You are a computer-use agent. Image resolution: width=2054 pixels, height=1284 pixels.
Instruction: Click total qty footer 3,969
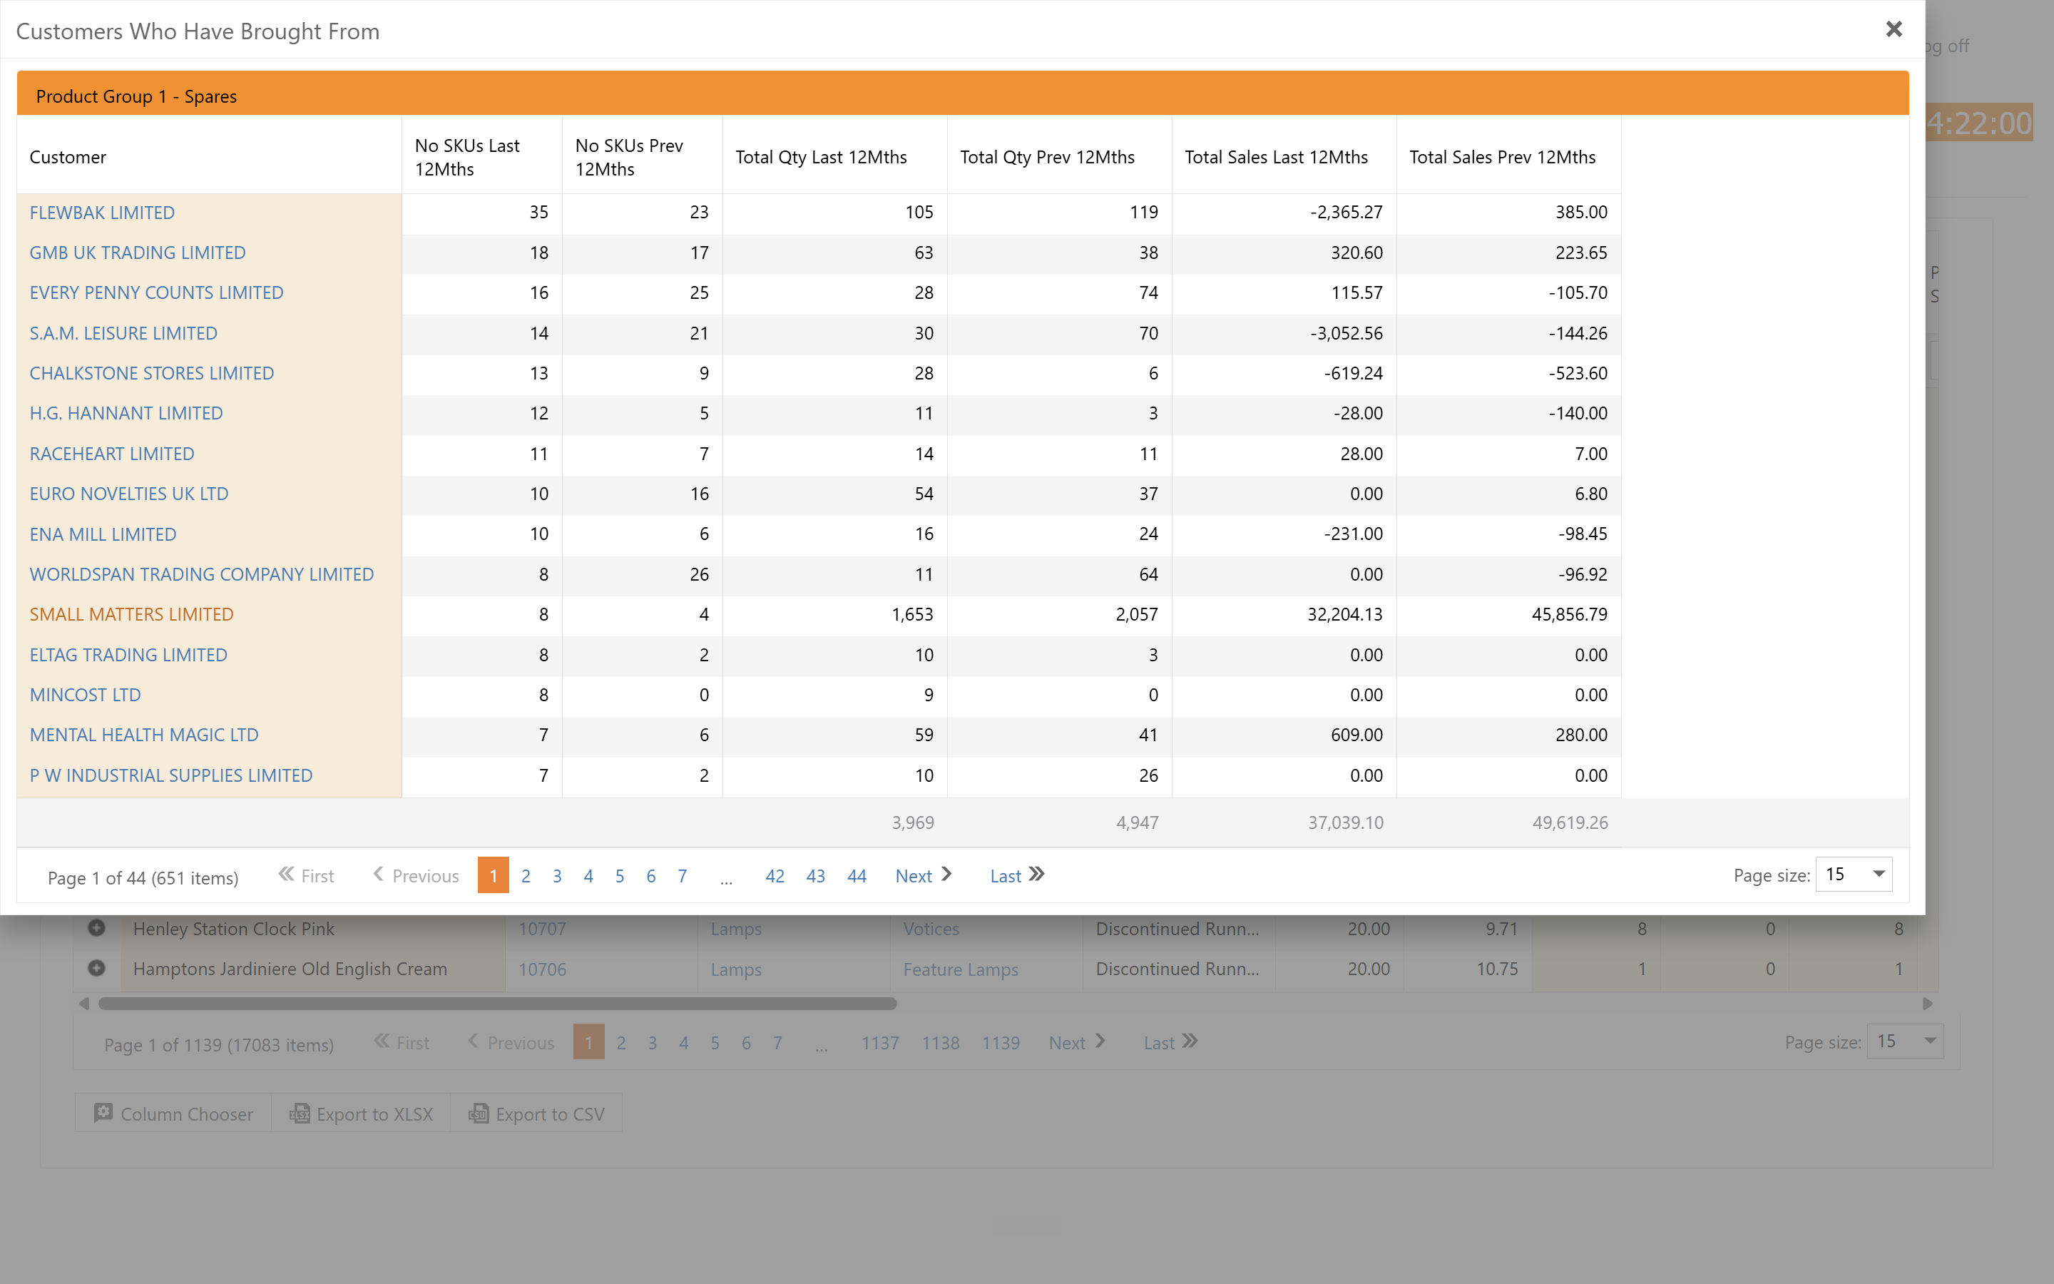coord(914,822)
